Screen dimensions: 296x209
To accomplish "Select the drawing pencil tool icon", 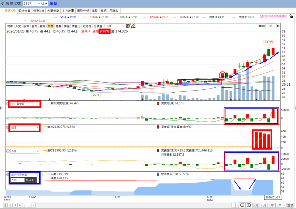I will [x=133, y=26].
